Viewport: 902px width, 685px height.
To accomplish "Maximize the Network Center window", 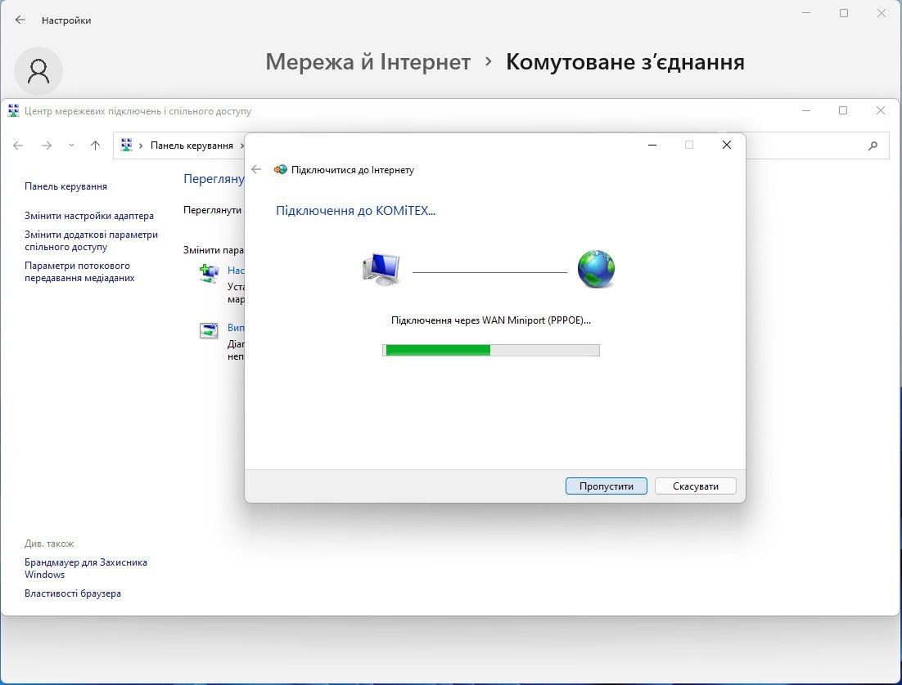I will pos(843,110).
